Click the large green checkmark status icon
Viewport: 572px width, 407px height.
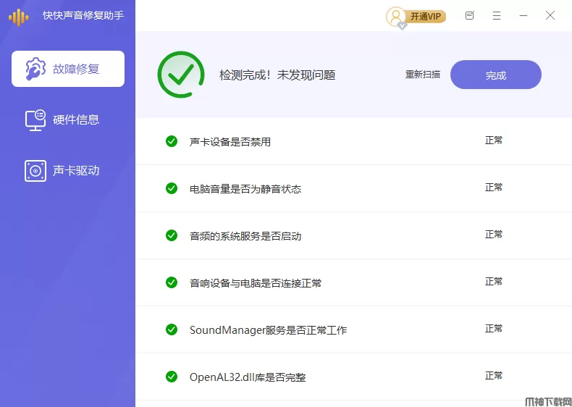point(181,75)
